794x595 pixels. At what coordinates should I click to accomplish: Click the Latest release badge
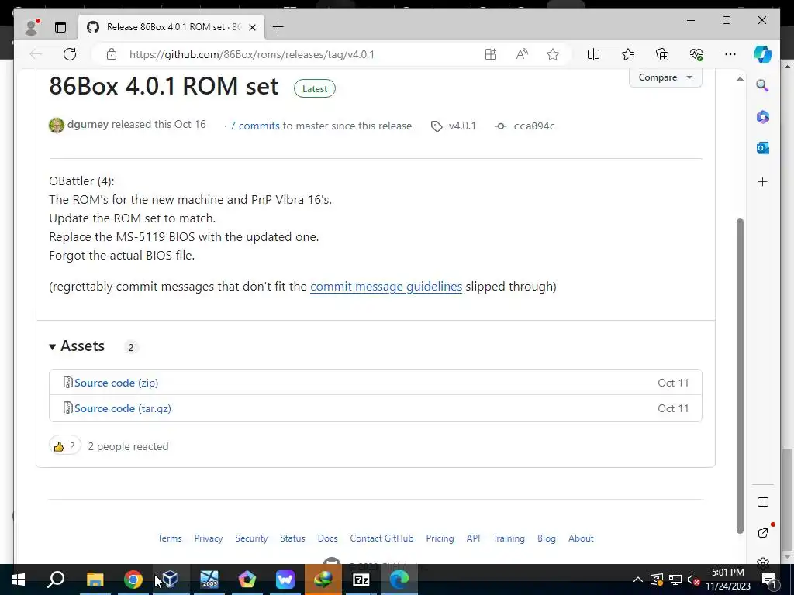coord(315,88)
